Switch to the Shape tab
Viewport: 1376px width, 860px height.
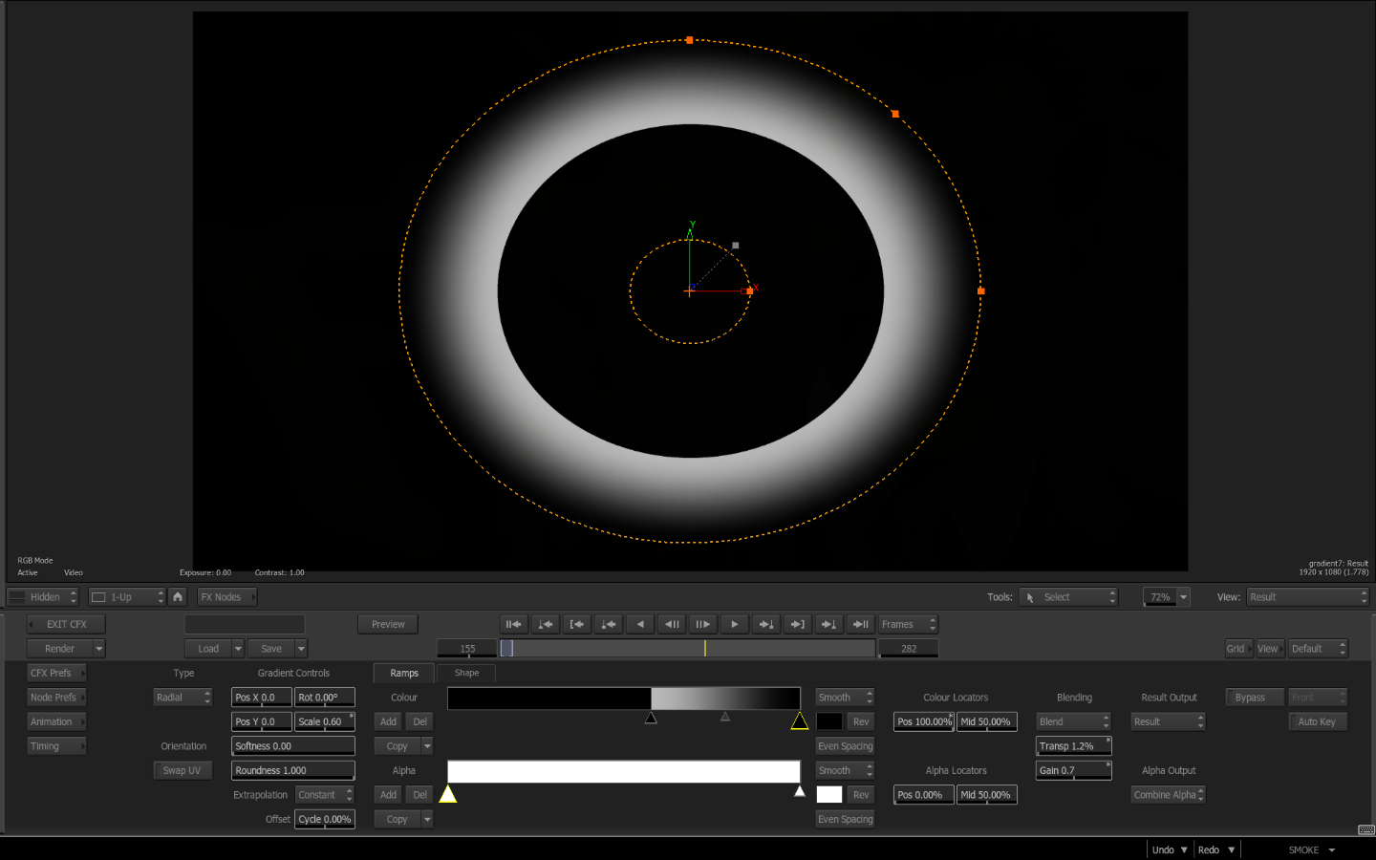tap(466, 673)
